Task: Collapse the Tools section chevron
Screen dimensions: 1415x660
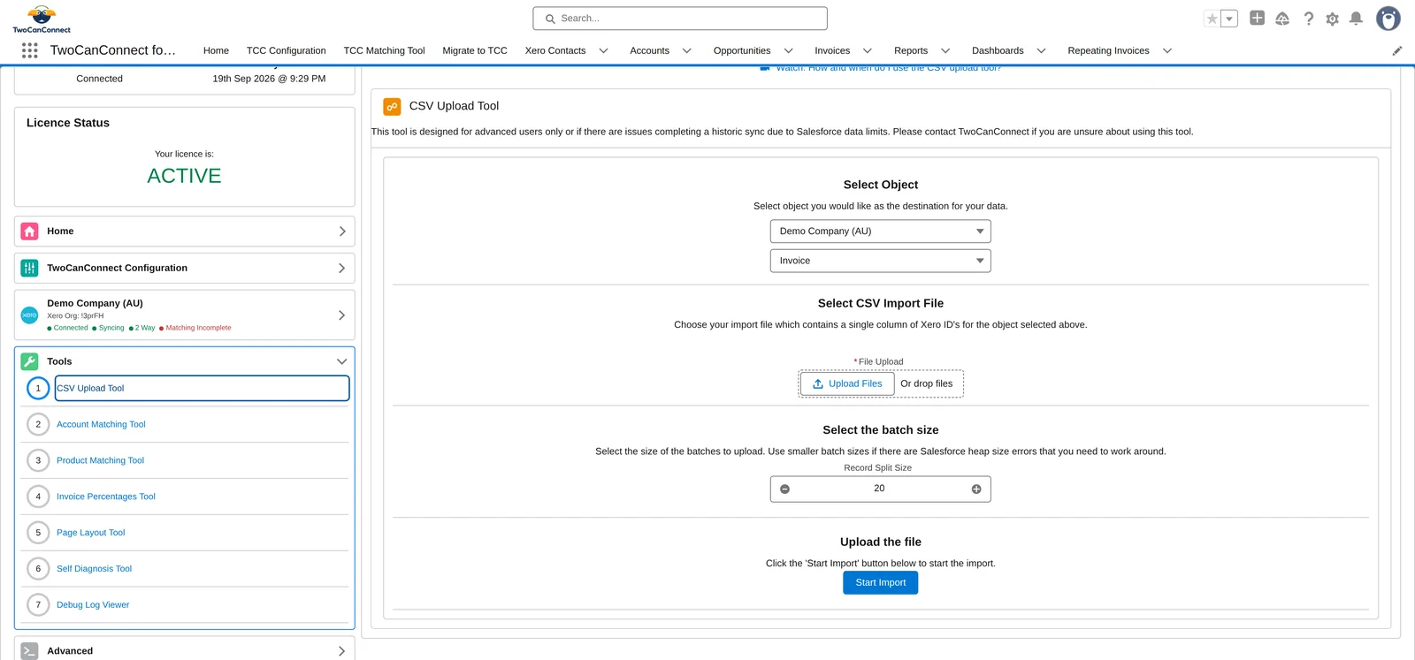Action: click(341, 361)
